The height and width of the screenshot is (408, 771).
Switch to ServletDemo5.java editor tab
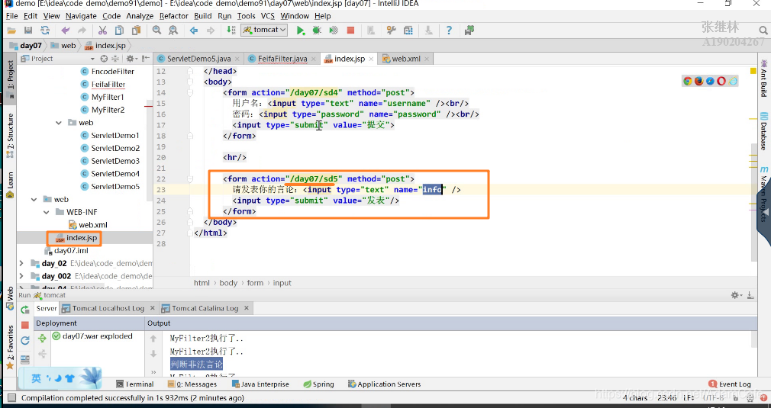pos(198,59)
